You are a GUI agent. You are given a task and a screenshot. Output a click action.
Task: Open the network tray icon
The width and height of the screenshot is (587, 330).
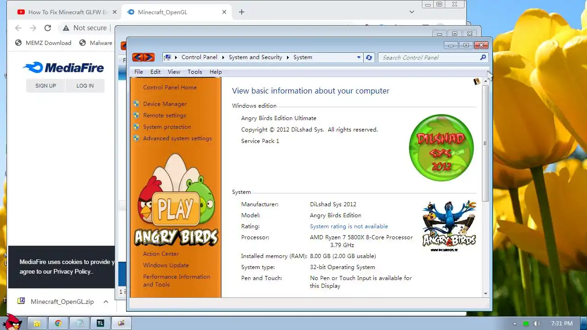pyautogui.click(x=526, y=324)
